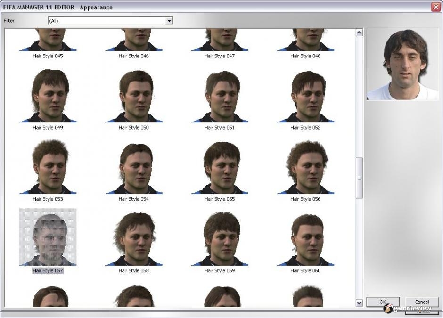
Task: Select Hair Style 053 spiky hair thumbnail
Action: click(x=48, y=165)
